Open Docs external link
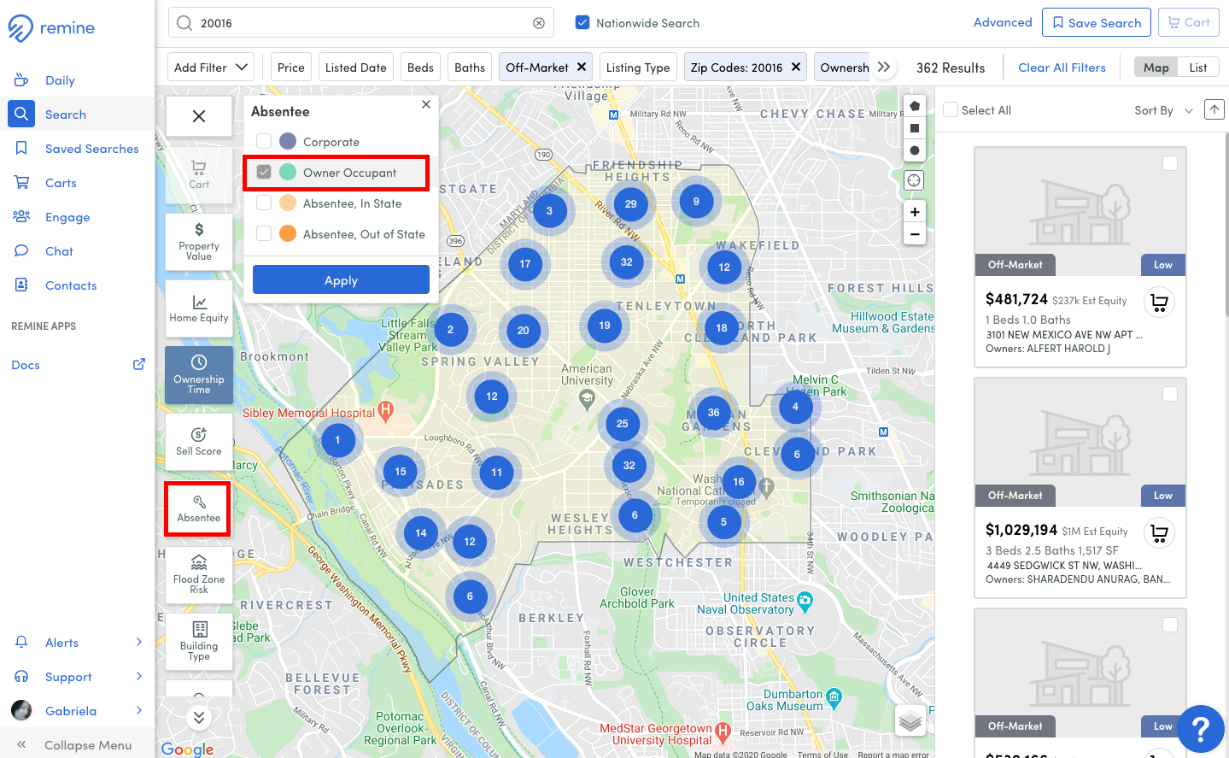Screen dimensions: 1229x758 (78, 365)
